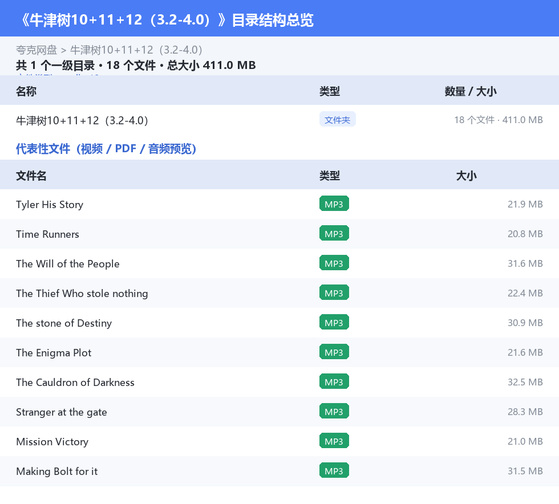
Task: Click the 31.5 MB size value
Action: tap(525, 471)
